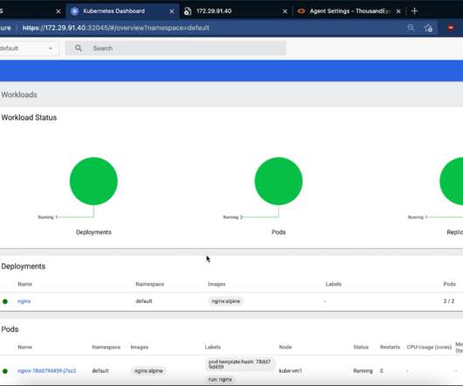
Task: Click the Labels column header in Deployments
Action: tap(334, 284)
